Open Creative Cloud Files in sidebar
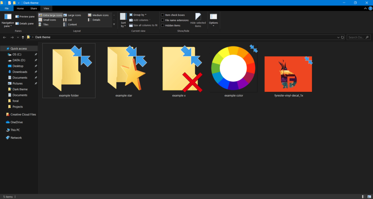This screenshot has height=199, width=373. (x=23, y=114)
